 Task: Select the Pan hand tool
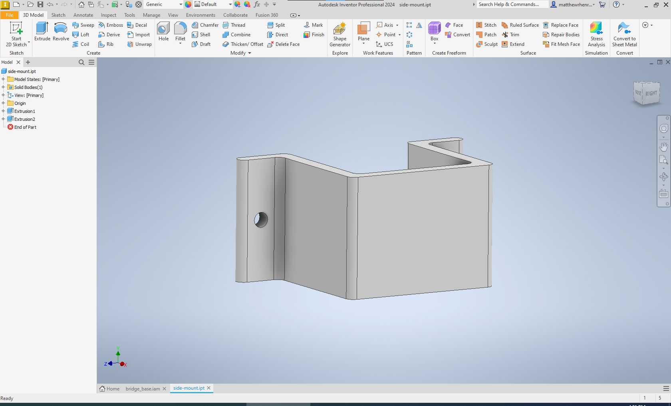pos(663,147)
